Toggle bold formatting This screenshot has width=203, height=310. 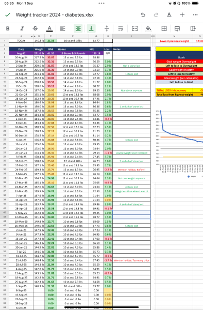(x=8, y=28)
